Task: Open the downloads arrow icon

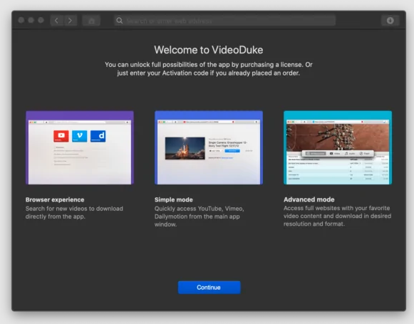Action: pos(390,21)
